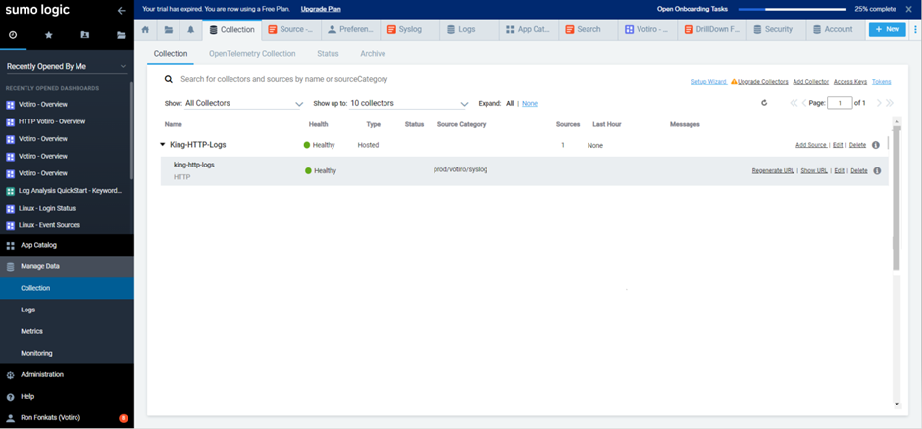Open the Recents clock icon tab
Image resolution: width=922 pixels, height=429 pixels.
click(x=13, y=35)
